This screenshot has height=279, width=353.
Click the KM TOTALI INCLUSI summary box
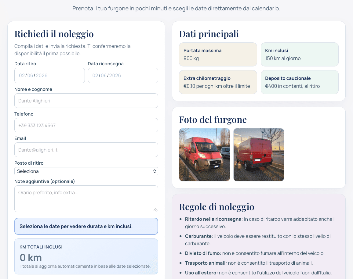pyautogui.click(x=86, y=256)
